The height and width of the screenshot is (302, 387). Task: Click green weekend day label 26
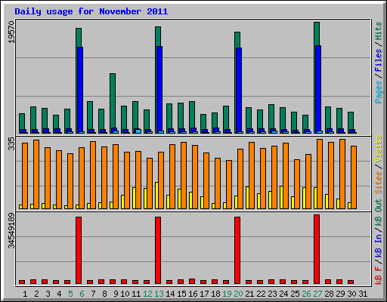point(306,294)
